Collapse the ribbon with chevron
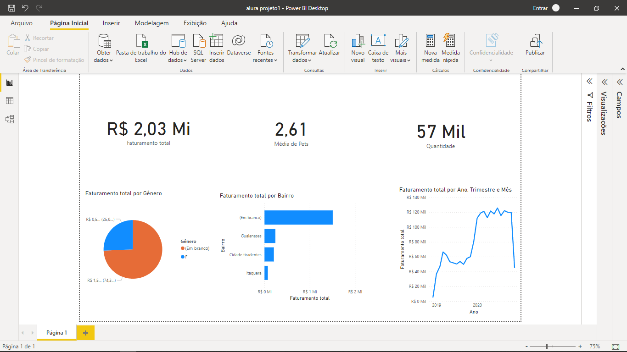The height and width of the screenshot is (352, 627). 622,68
